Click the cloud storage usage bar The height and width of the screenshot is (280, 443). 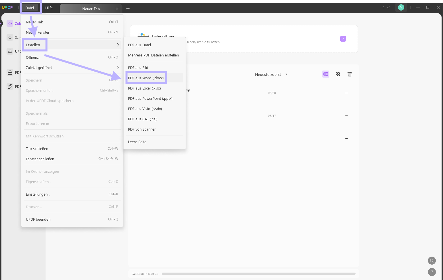259,274
